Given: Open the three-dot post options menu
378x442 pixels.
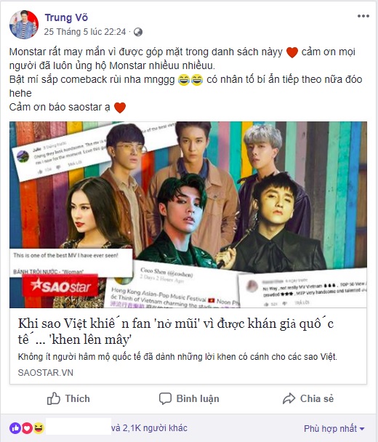Looking at the screenshot, I should pos(363,16).
